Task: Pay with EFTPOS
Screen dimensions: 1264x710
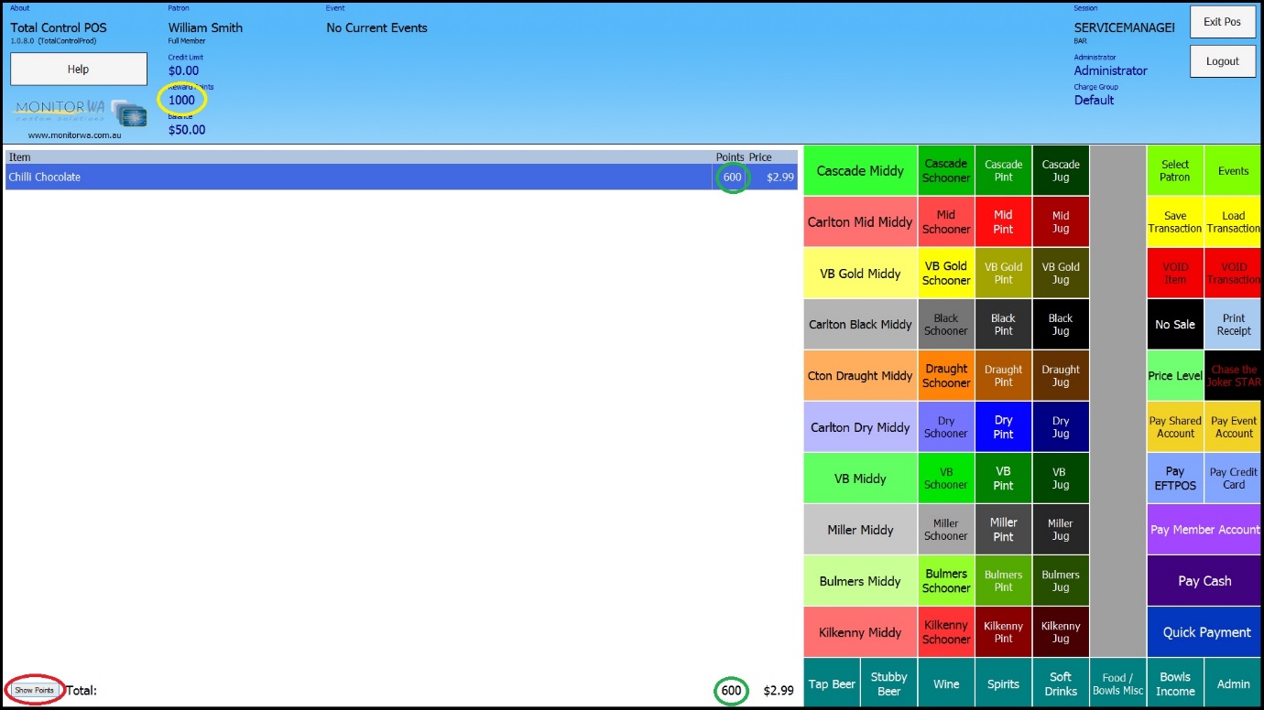Action: point(1175,478)
